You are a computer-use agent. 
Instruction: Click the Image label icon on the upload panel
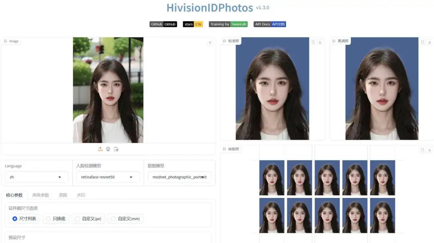coord(6,41)
